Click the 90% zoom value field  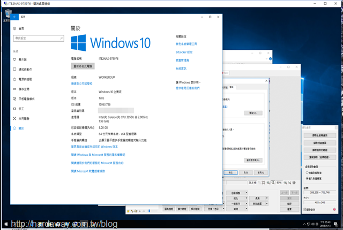279,182
